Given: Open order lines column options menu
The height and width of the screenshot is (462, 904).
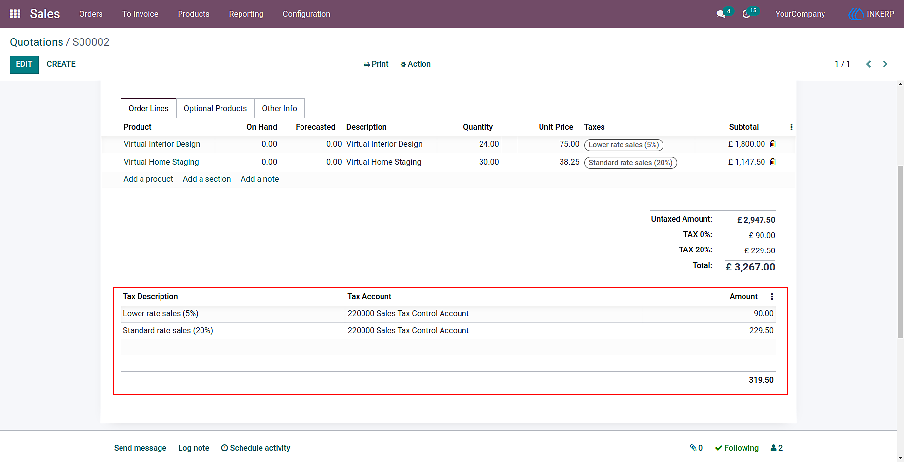Looking at the screenshot, I should tap(791, 127).
